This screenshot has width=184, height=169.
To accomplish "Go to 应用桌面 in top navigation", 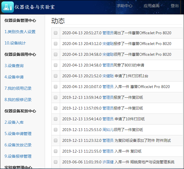I will tap(151, 6).
